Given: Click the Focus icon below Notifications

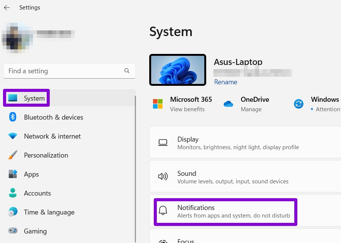Looking at the screenshot, I should (x=163, y=241).
